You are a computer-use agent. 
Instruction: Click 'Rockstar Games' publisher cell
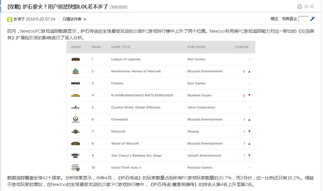[200, 167]
